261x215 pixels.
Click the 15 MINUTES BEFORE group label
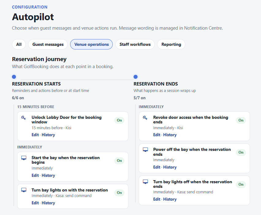[x=36, y=107]
